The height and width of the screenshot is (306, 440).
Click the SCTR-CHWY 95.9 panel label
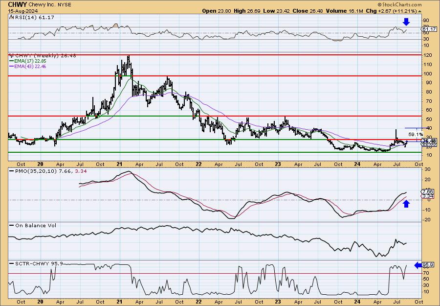[x=39, y=263]
